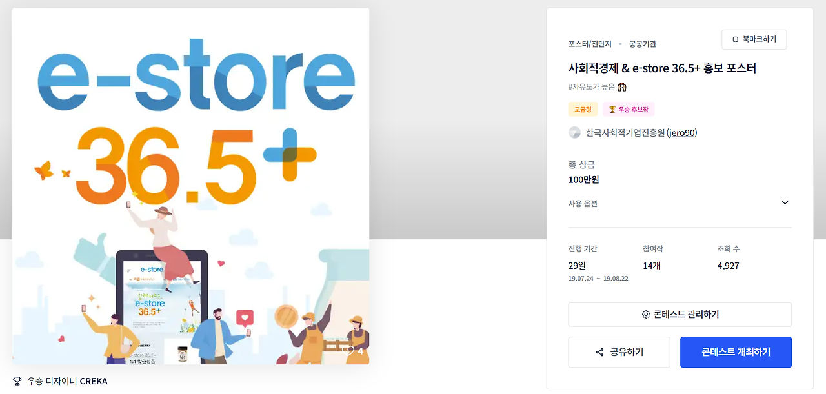Click the gear icon in 콘테스트 관리하기
The height and width of the screenshot is (394, 826).
click(646, 315)
